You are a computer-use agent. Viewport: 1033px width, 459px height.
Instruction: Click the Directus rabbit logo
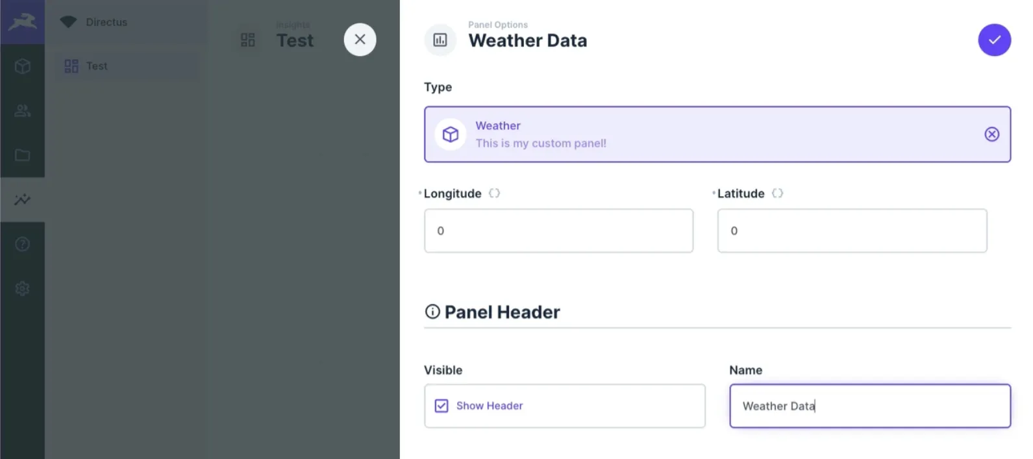point(23,21)
